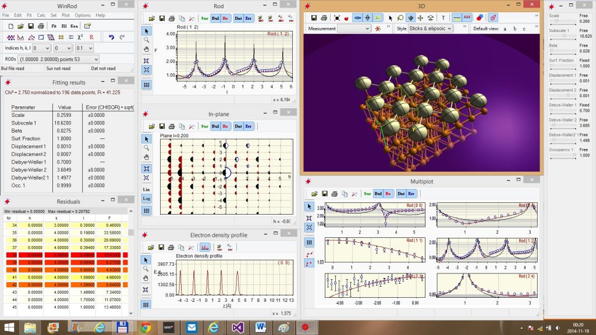Open file icon in Electron density profile toolbar
This screenshot has height=335, width=596.
click(151, 247)
